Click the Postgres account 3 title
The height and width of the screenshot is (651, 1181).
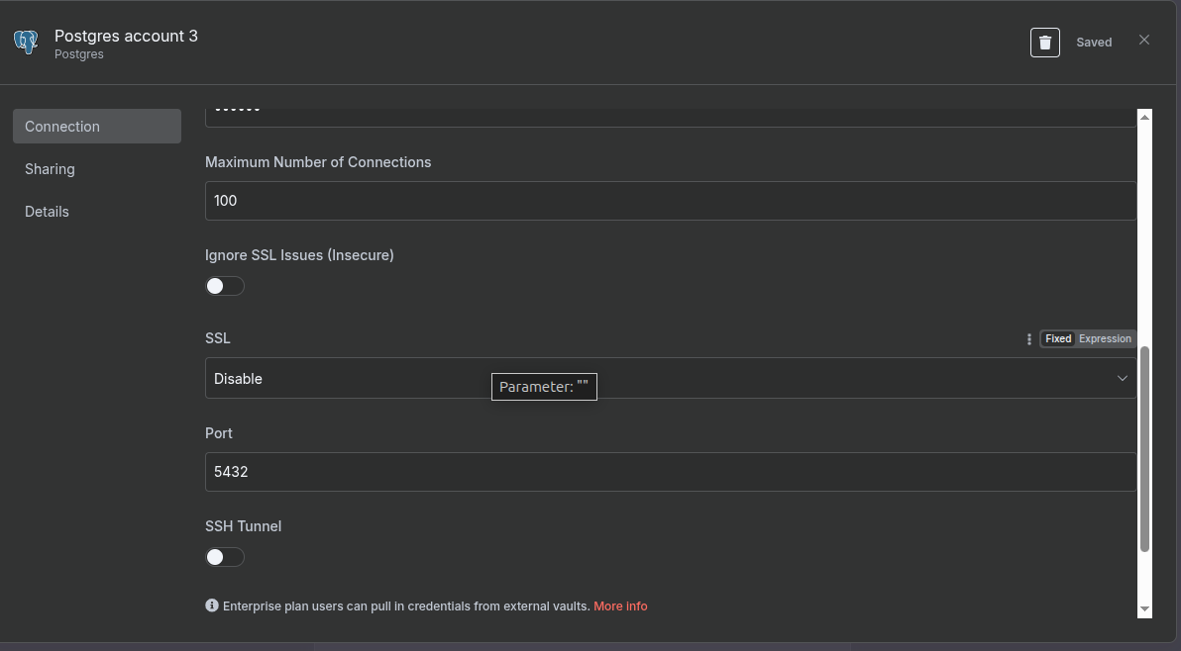tap(126, 36)
